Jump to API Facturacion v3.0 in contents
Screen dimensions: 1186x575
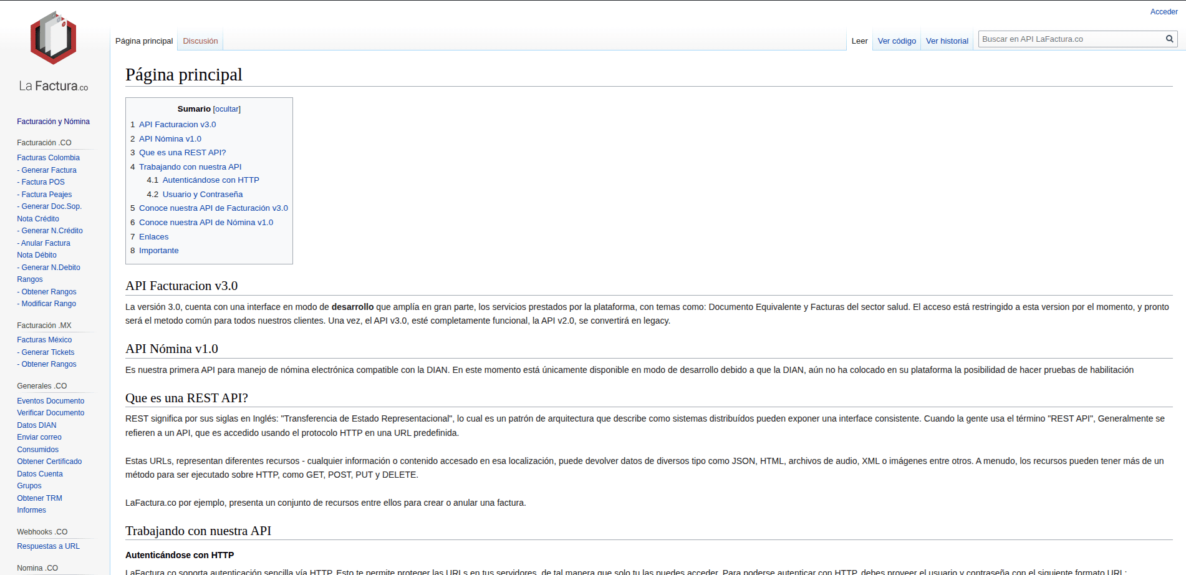click(177, 125)
